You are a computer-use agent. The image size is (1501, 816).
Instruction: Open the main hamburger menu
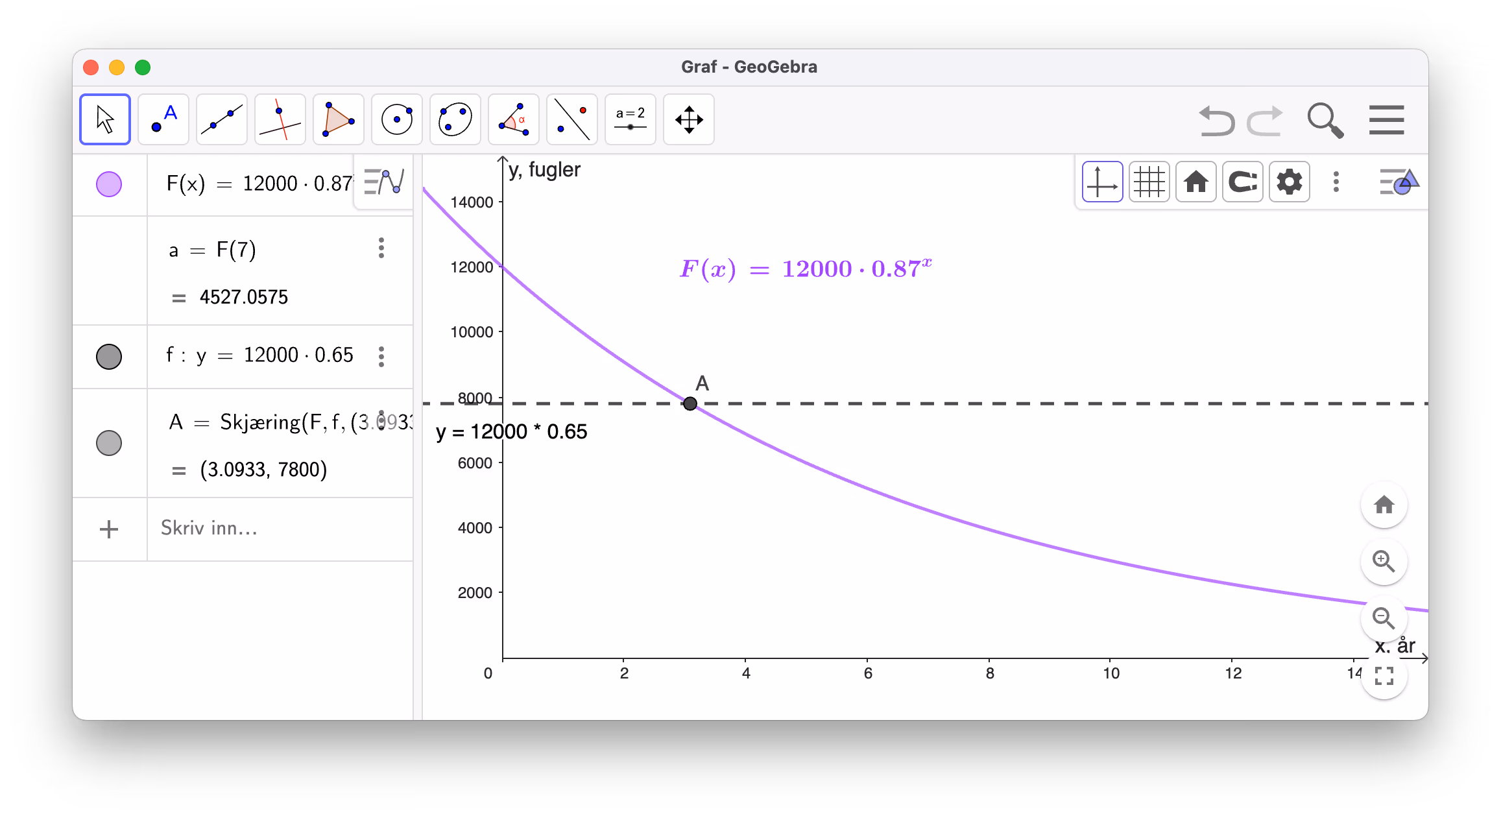coord(1387,120)
